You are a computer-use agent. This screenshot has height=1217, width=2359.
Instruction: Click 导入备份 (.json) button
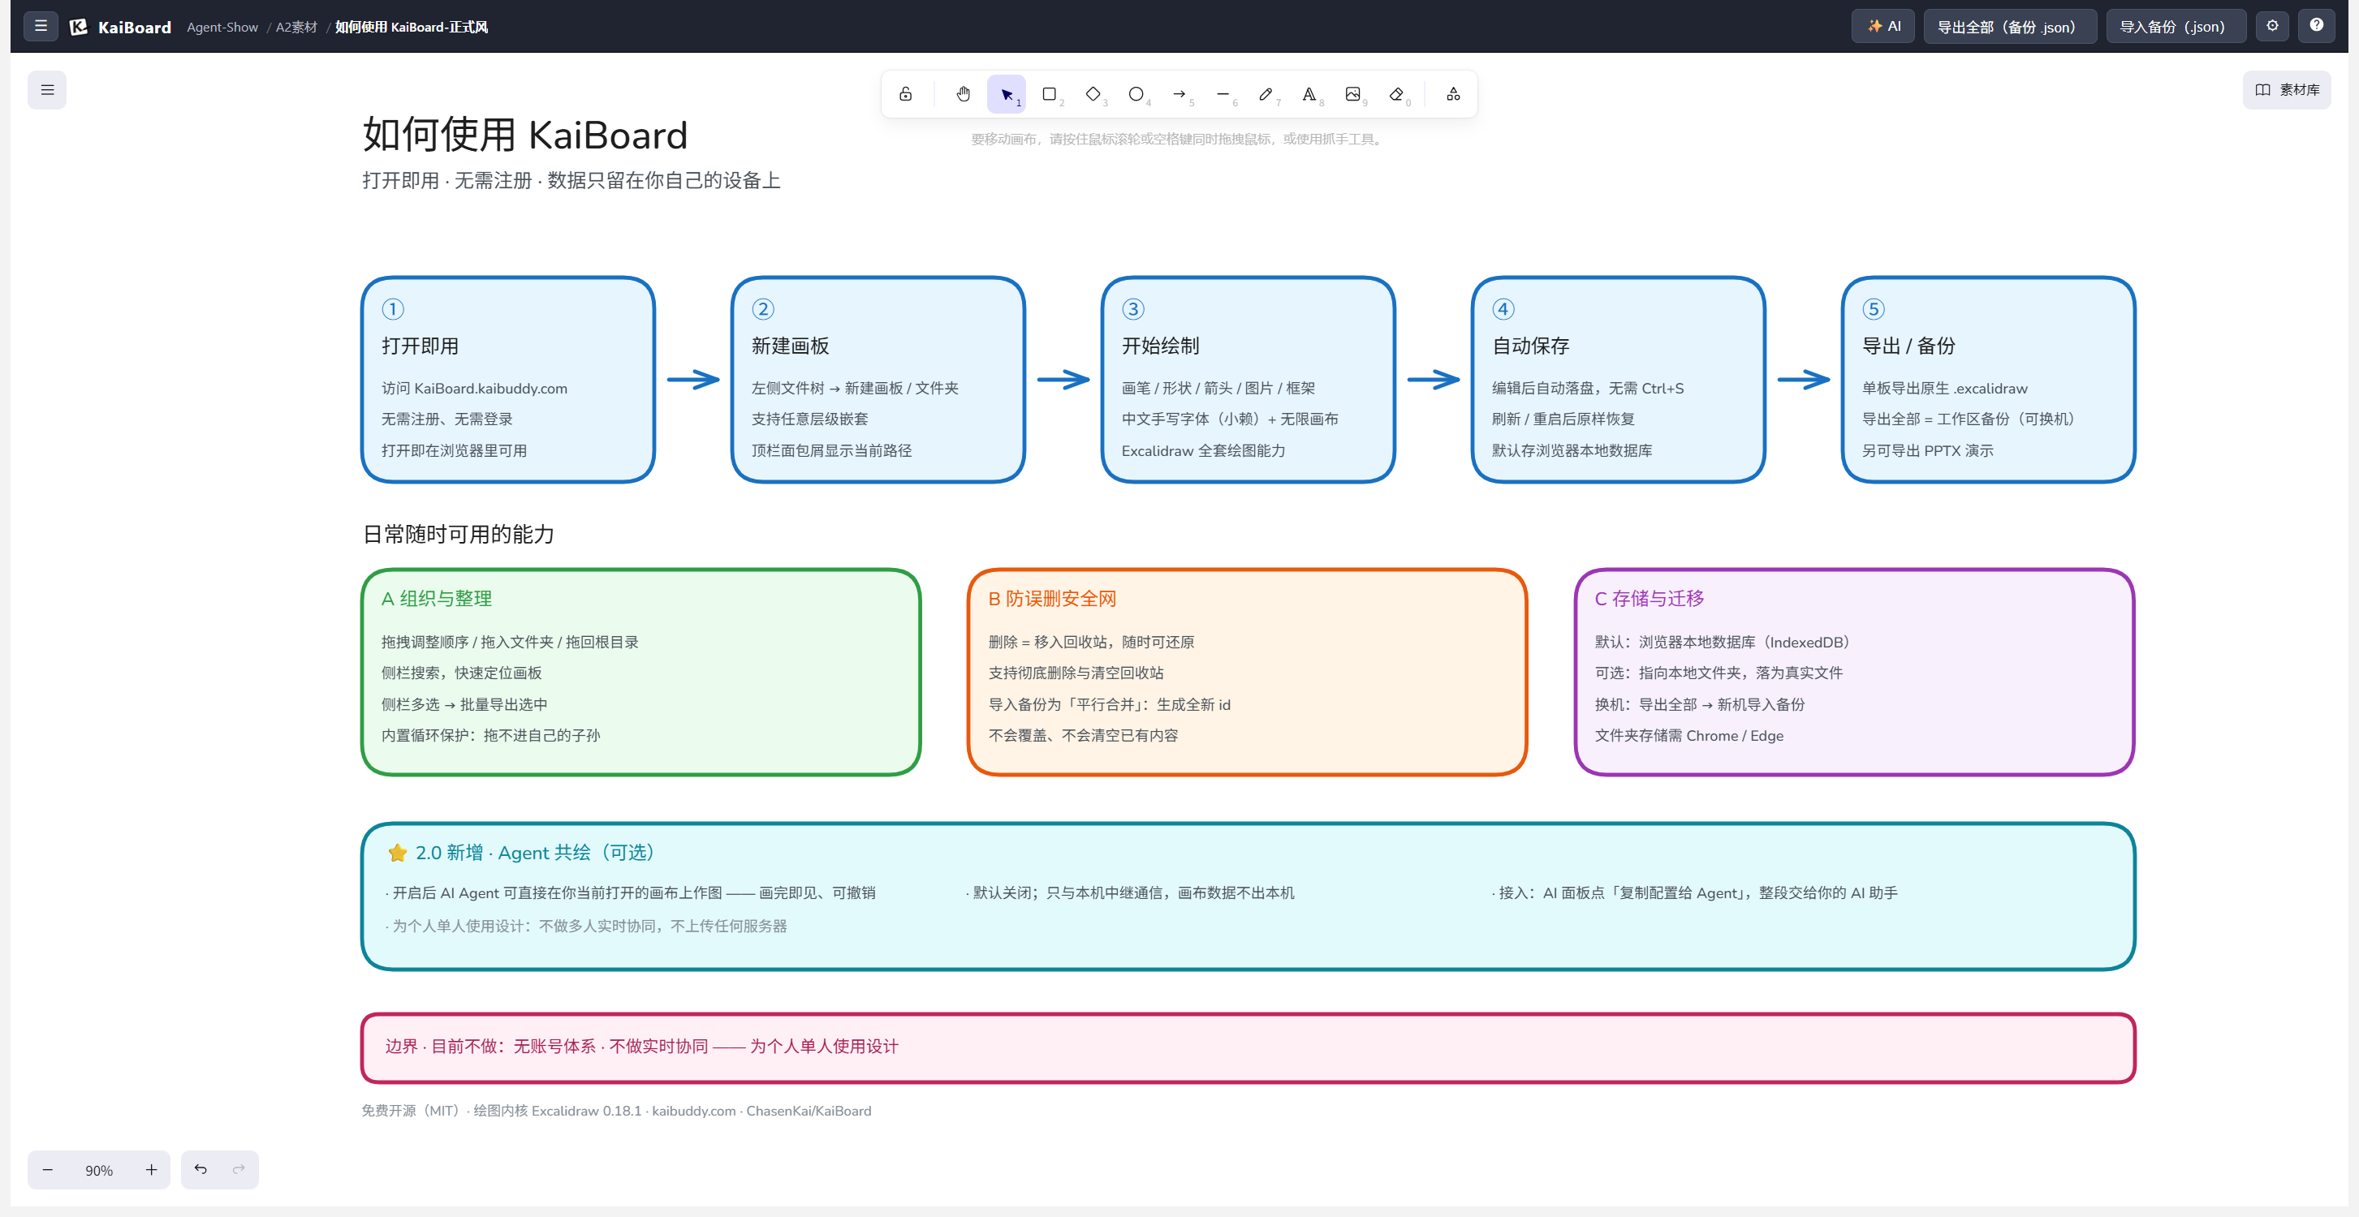click(2175, 27)
